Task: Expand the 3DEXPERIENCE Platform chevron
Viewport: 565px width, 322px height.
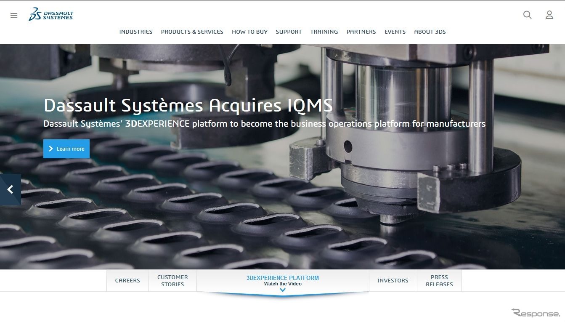Action: (x=283, y=290)
